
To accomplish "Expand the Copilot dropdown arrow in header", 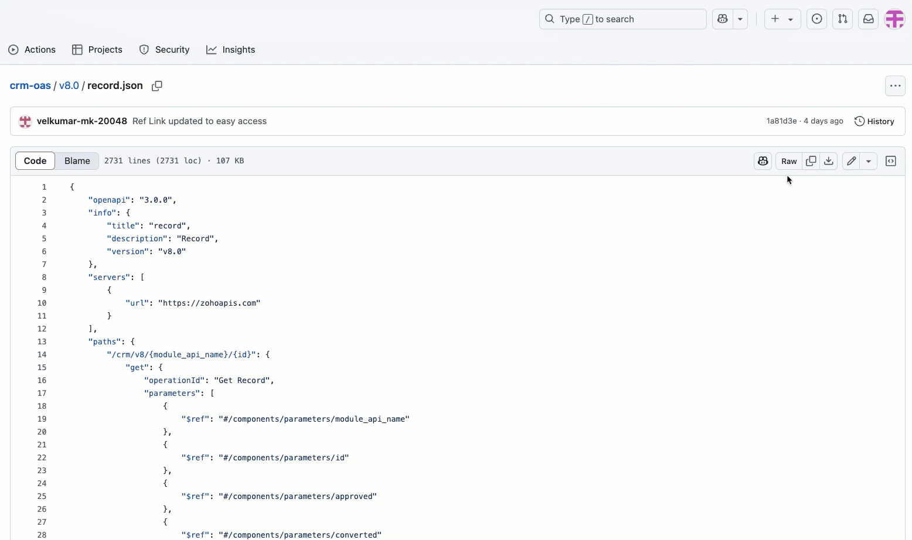I will click(x=740, y=19).
